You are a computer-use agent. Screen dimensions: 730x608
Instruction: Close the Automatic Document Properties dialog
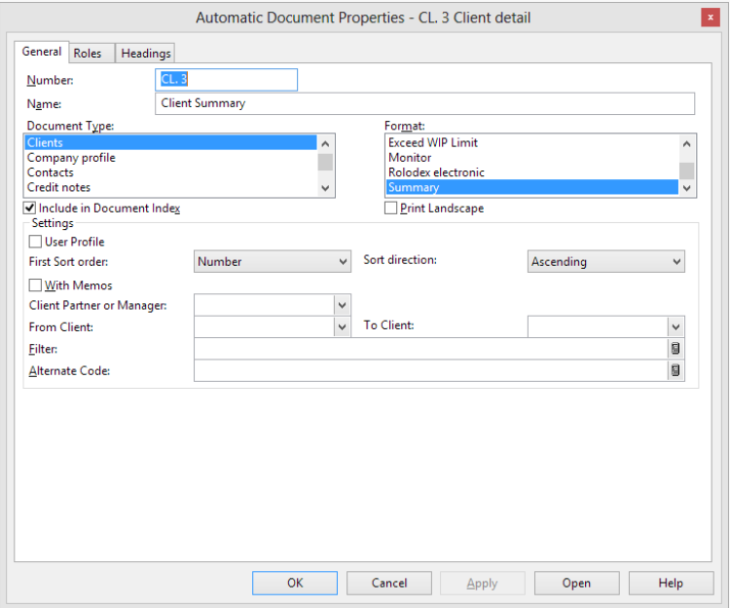pyautogui.click(x=710, y=18)
